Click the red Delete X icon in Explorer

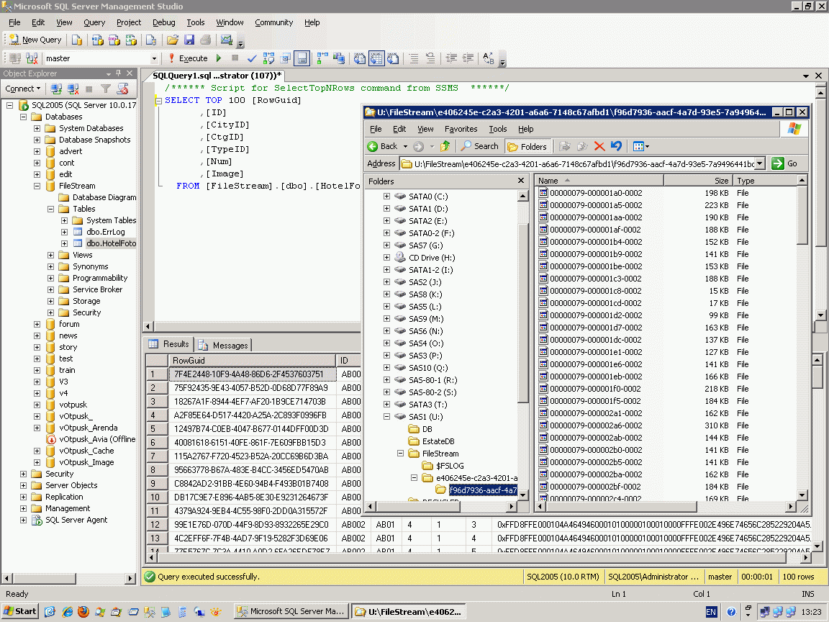point(599,146)
